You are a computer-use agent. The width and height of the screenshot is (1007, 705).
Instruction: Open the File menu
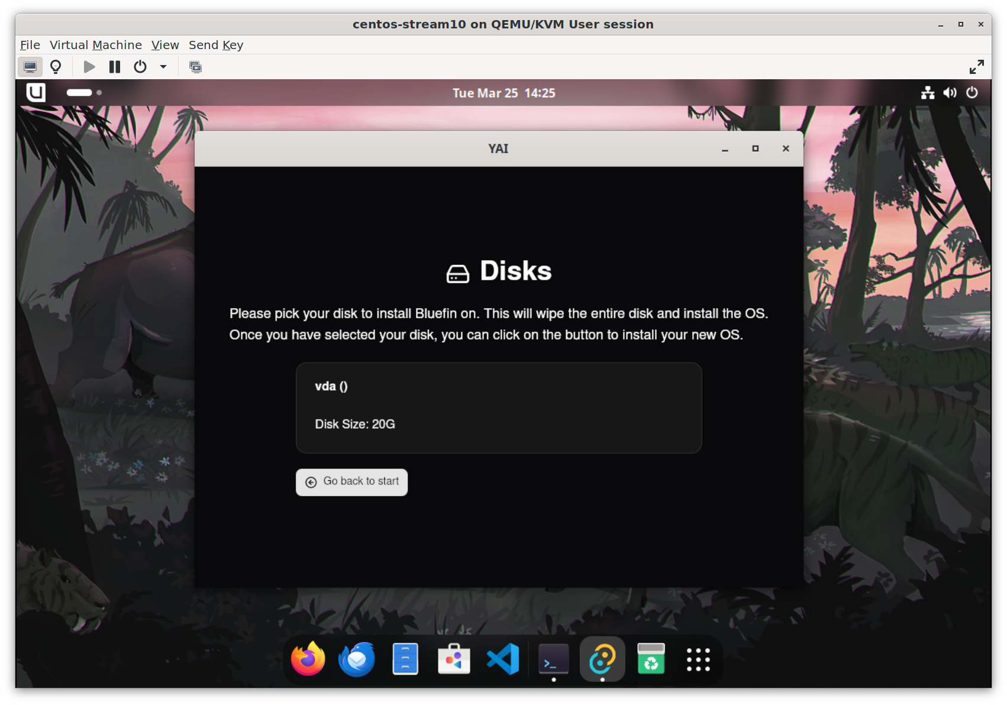point(30,45)
